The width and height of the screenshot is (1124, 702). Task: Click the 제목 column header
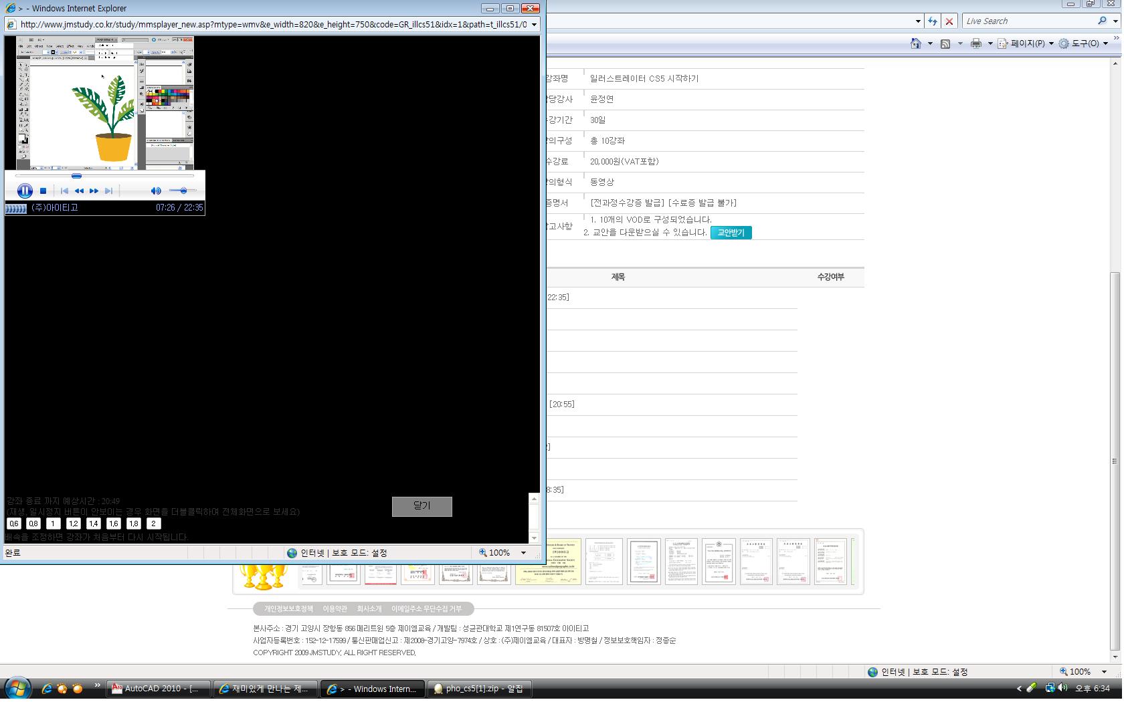[x=618, y=277]
